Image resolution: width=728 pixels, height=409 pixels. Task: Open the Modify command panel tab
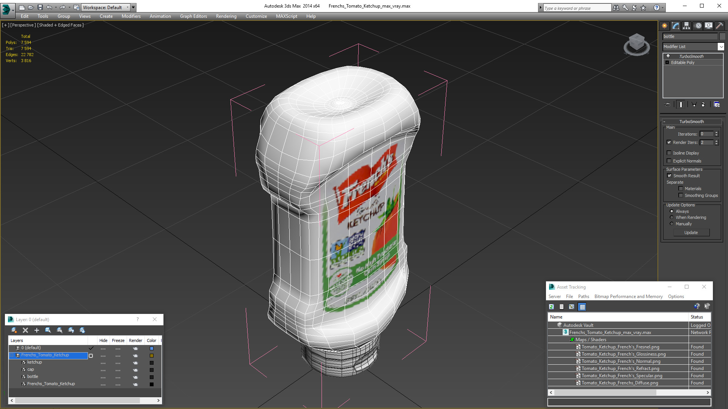pos(676,26)
